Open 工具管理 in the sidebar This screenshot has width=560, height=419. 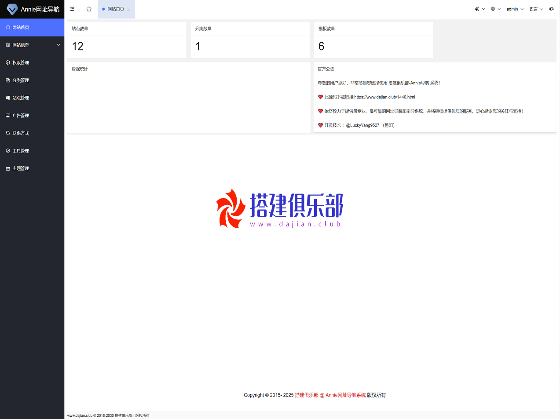tap(32, 150)
